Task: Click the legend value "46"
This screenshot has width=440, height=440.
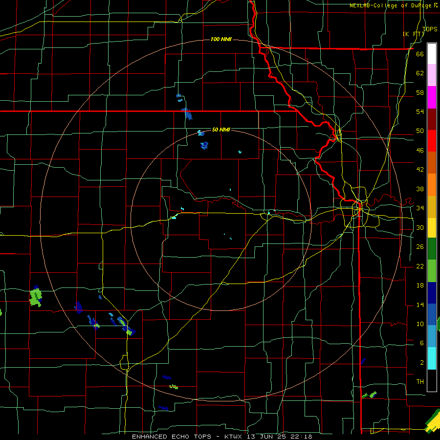Action: point(420,151)
